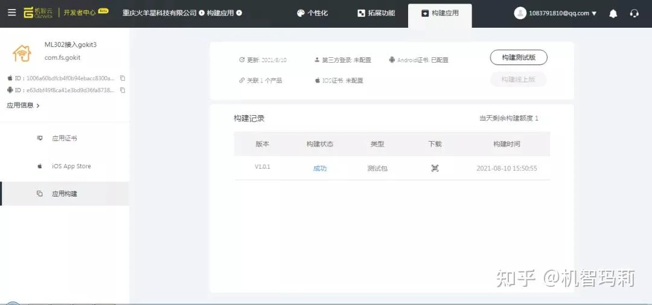652x305 pixels.
Task: Click the link icon by 关联 1 个产品
Action: click(241, 80)
